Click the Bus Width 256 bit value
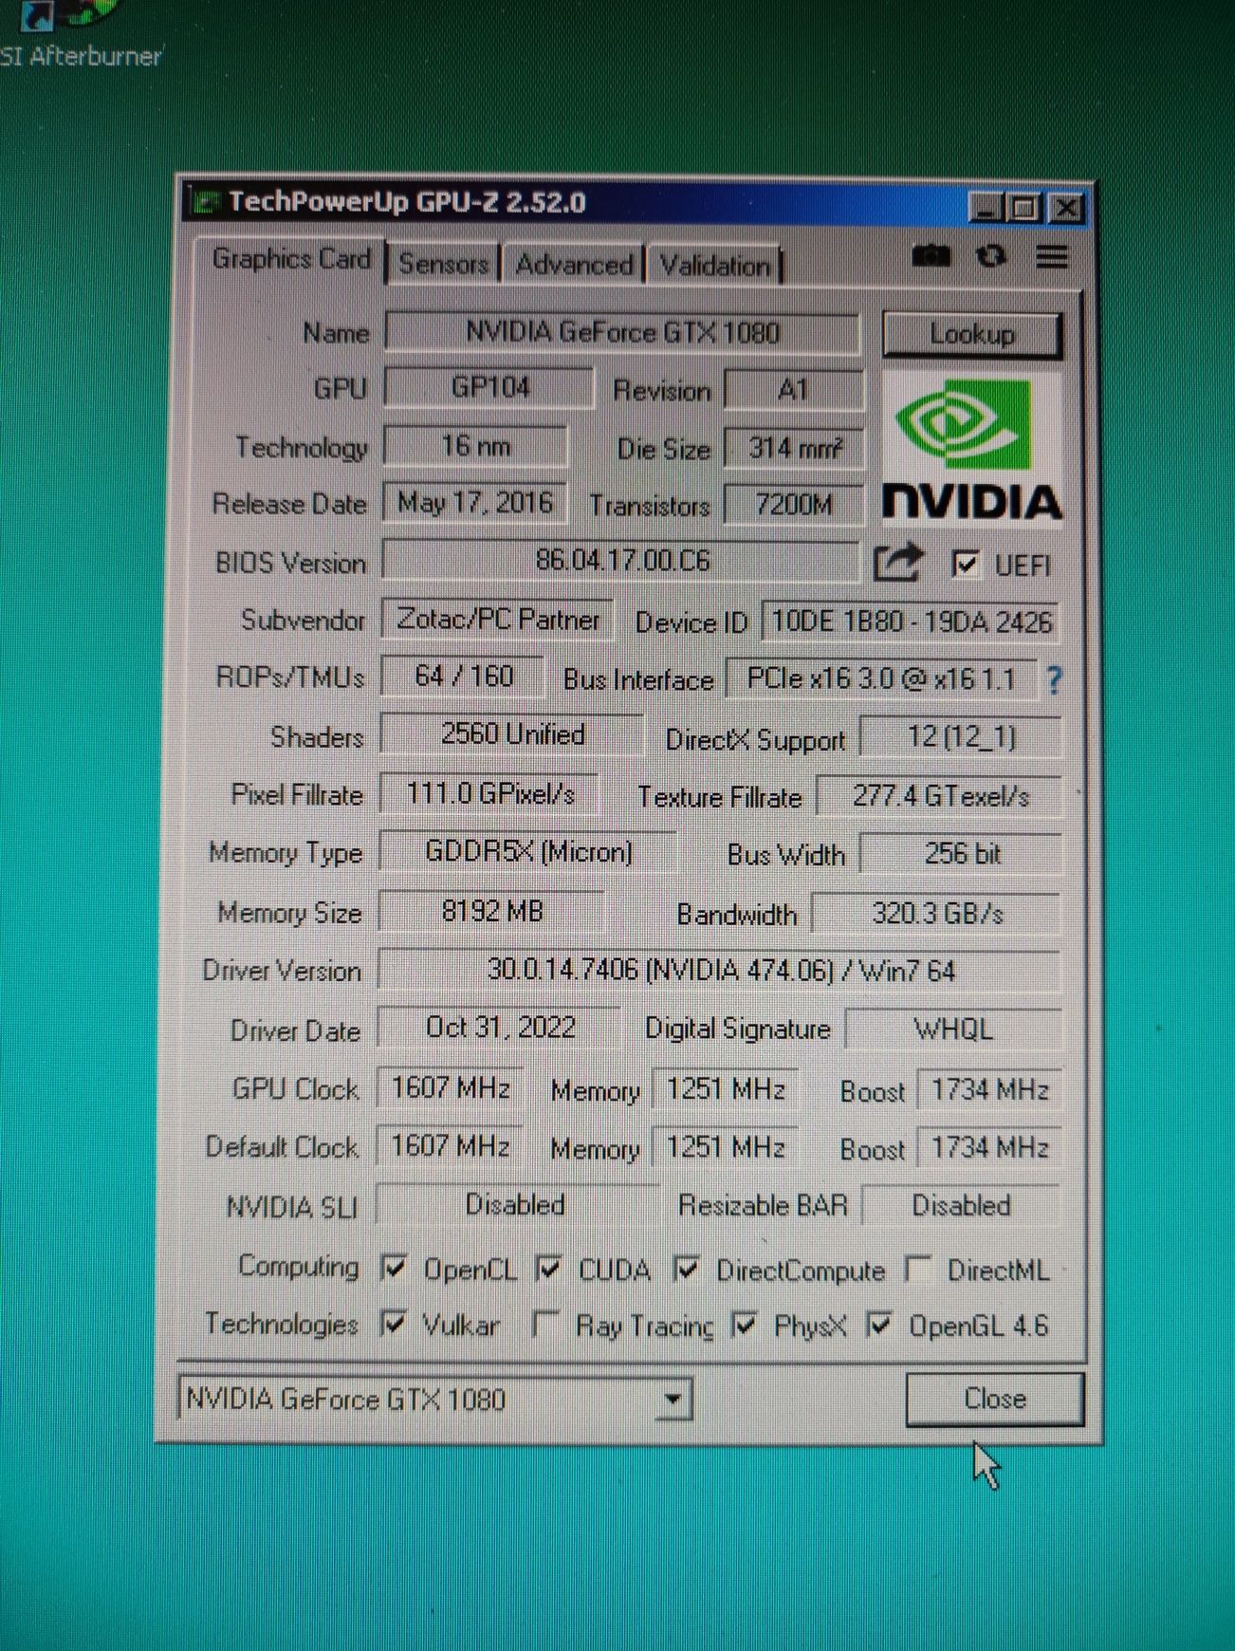The height and width of the screenshot is (1651, 1235). coord(961,854)
